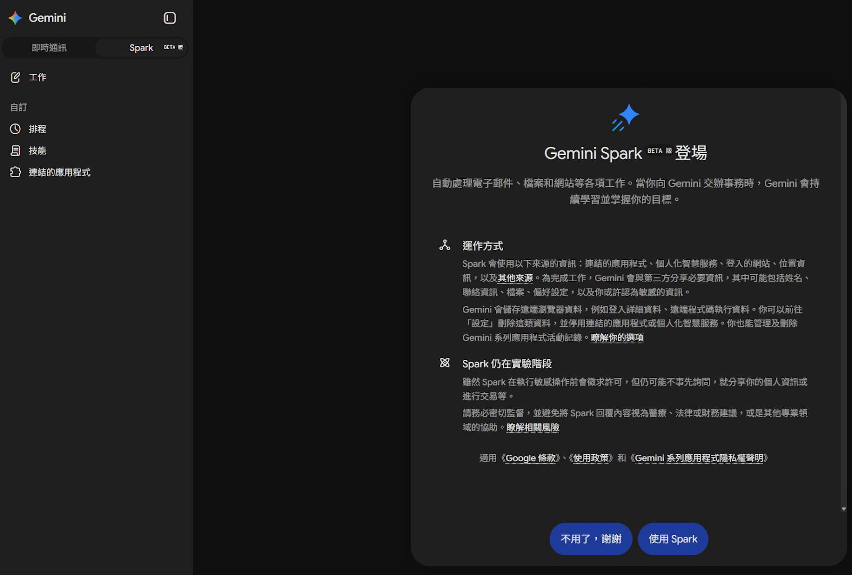Click the 自訂 section label

19,108
